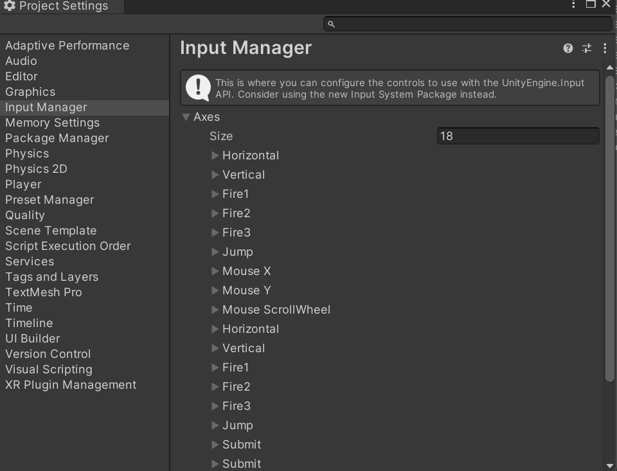Click the scrollbar up arrow
Screen dimensions: 617x471
pos(610,67)
